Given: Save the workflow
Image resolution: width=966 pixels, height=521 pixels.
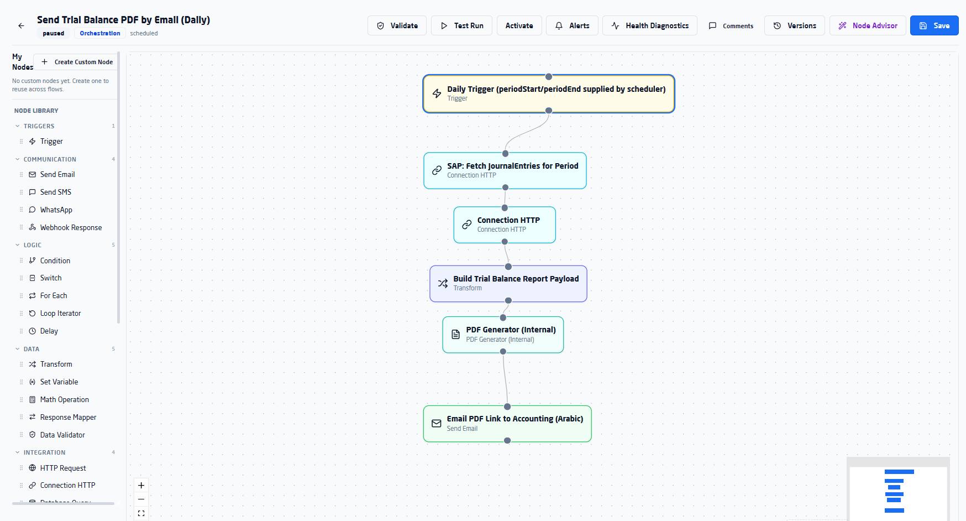Looking at the screenshot, I should pos(935,25).
